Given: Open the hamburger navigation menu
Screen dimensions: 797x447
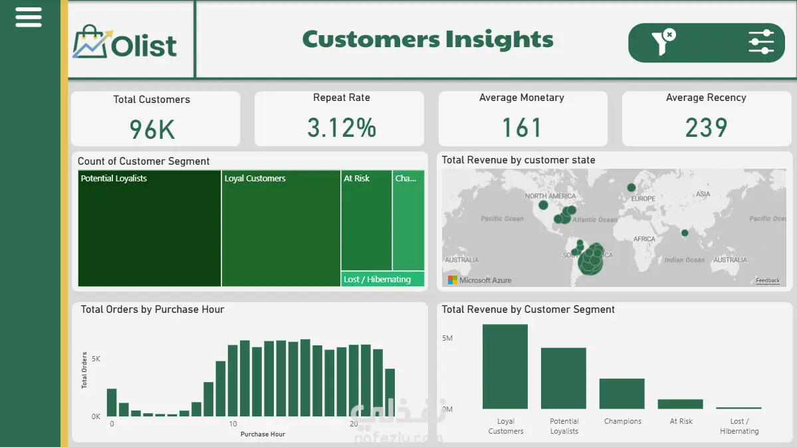Looking at the screenshot, I should (x=29, y=17).
